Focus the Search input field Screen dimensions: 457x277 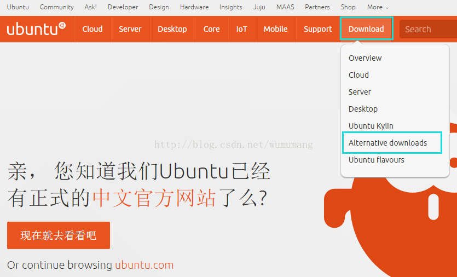pos(428,29)
